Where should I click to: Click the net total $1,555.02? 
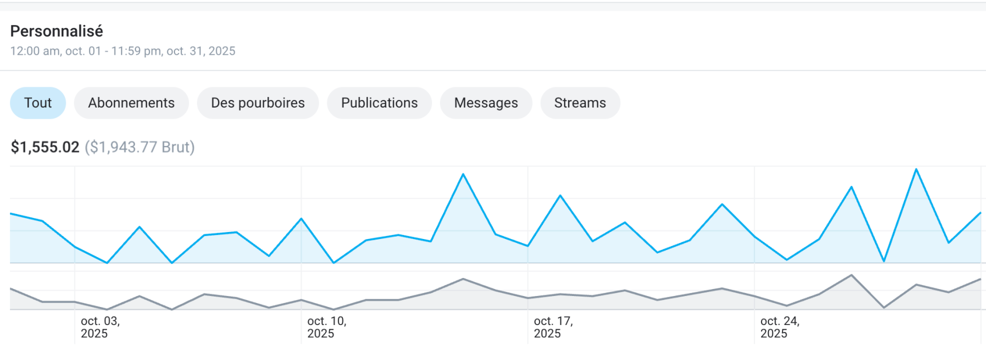click(x=45, y=147)
